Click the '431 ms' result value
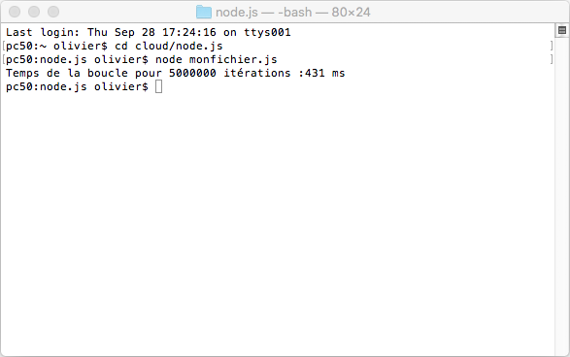 325,73
